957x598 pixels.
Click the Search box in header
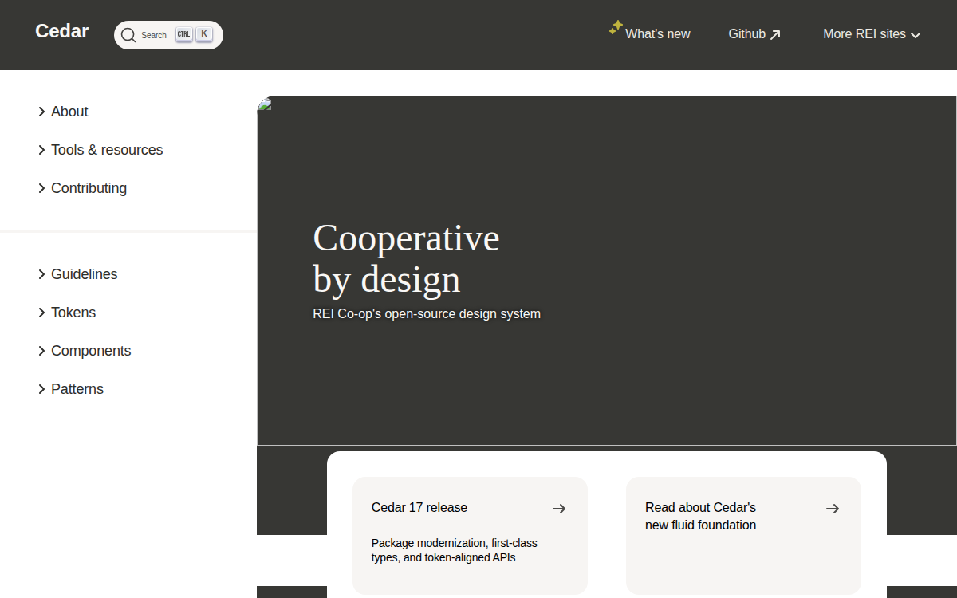(168, 35)
